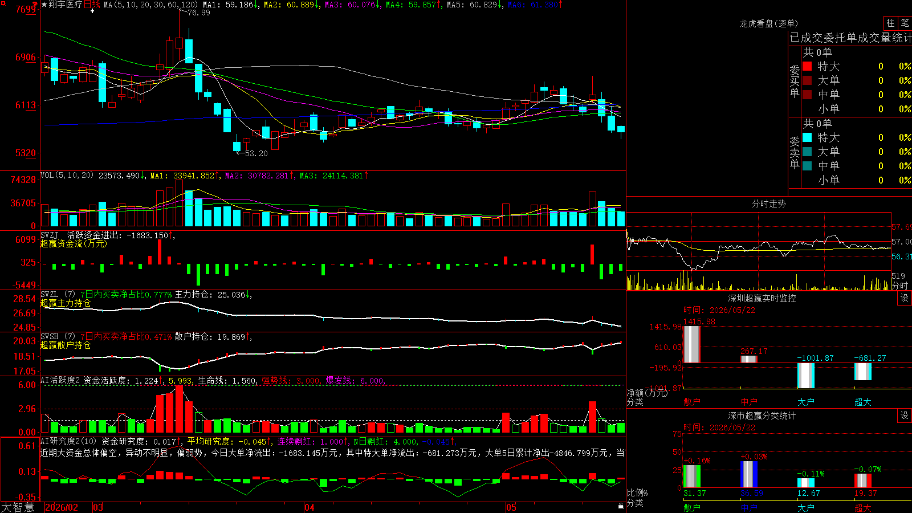Click the 已成交委托单成交量统计 header
This screenshot has width=912, height=513.
pos(850,38)
